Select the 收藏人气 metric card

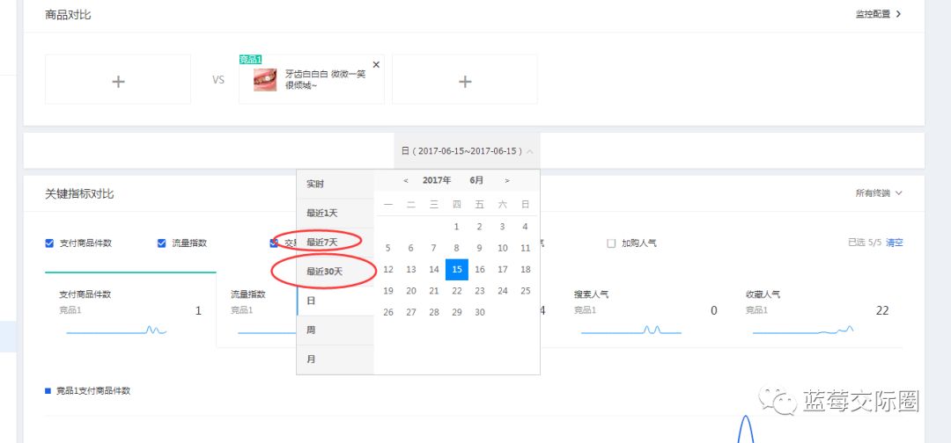pos(817,310)
